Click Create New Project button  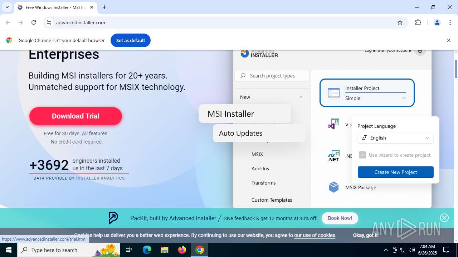(396, 172)
